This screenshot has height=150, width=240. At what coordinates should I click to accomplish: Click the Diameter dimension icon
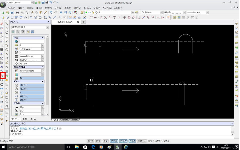point(35,17)
